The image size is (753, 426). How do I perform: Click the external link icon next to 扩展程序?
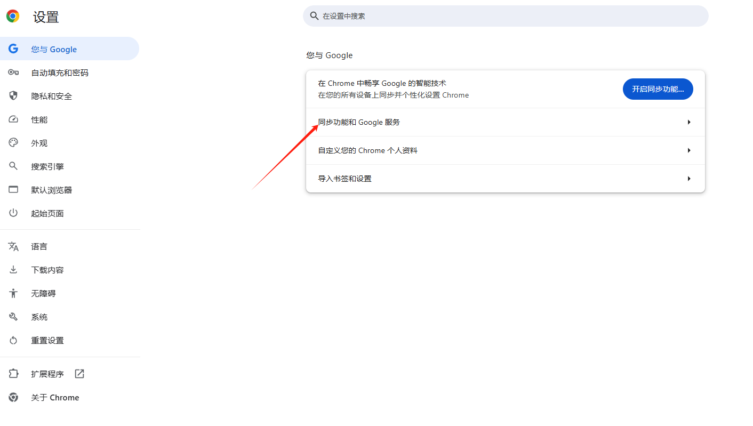[79, 374]
